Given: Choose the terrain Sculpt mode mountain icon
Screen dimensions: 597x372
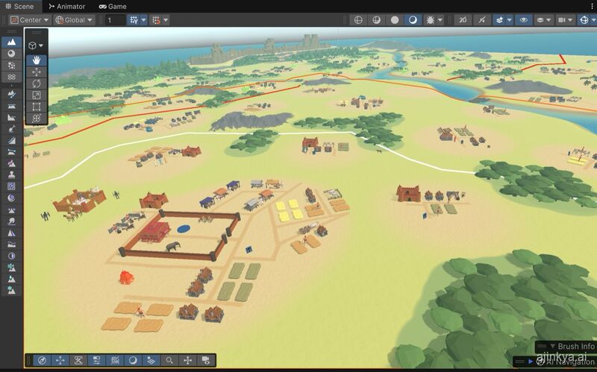Looking at the screenshot, I should point(11,42).
